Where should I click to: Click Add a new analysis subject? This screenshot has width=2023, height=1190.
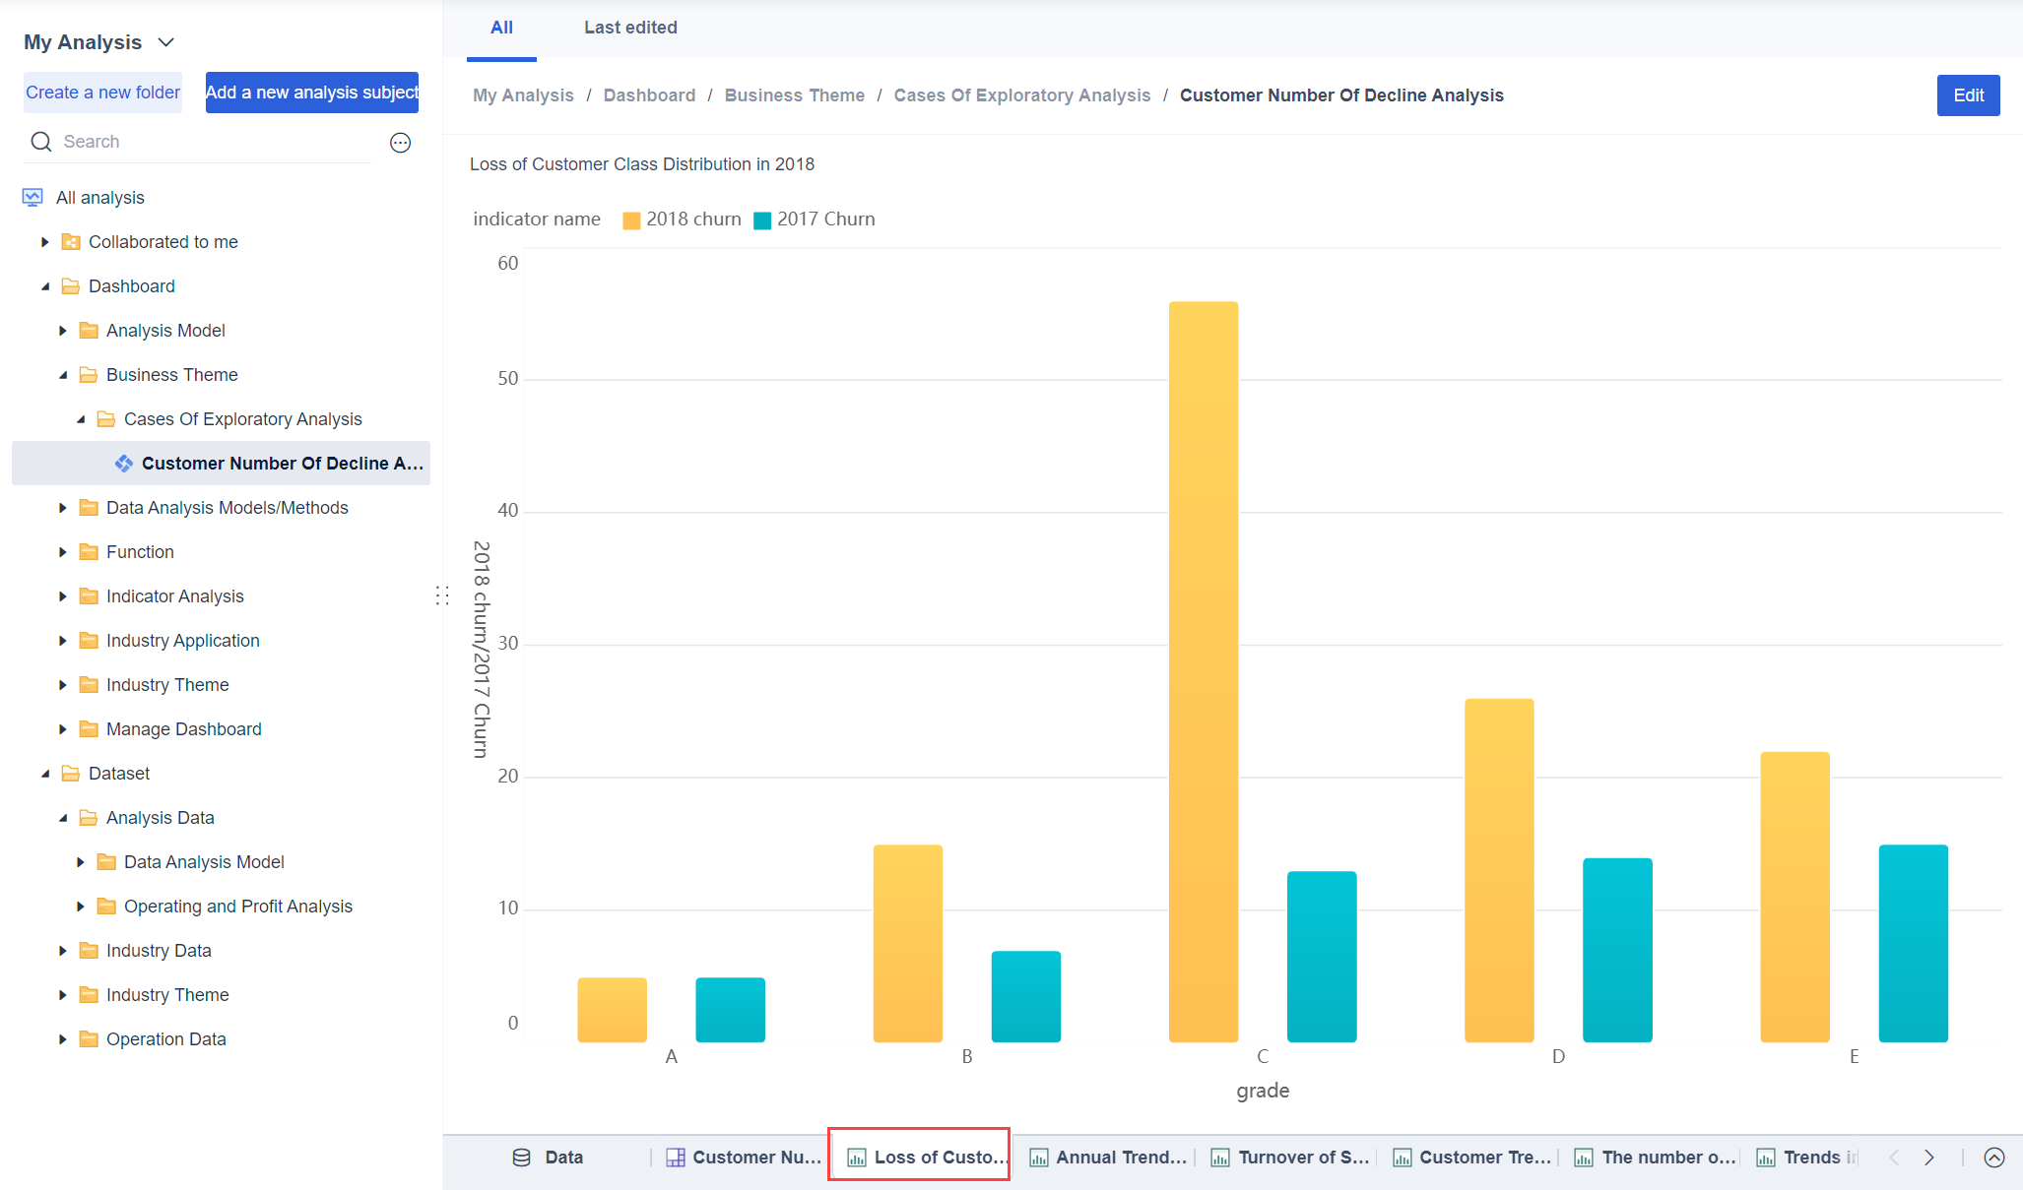pyautogui.click(x=311, y=93)
